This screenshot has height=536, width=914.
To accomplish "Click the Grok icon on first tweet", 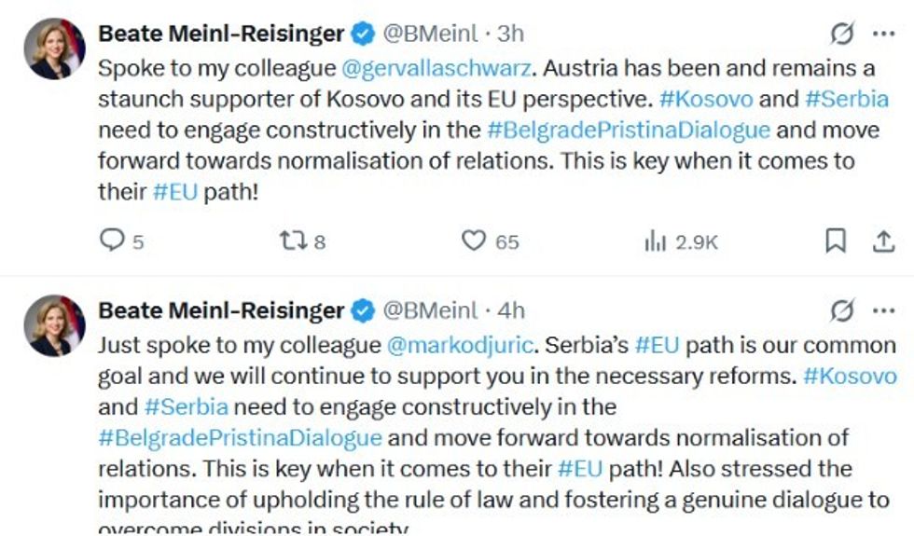I will click(x=842, y=34).
